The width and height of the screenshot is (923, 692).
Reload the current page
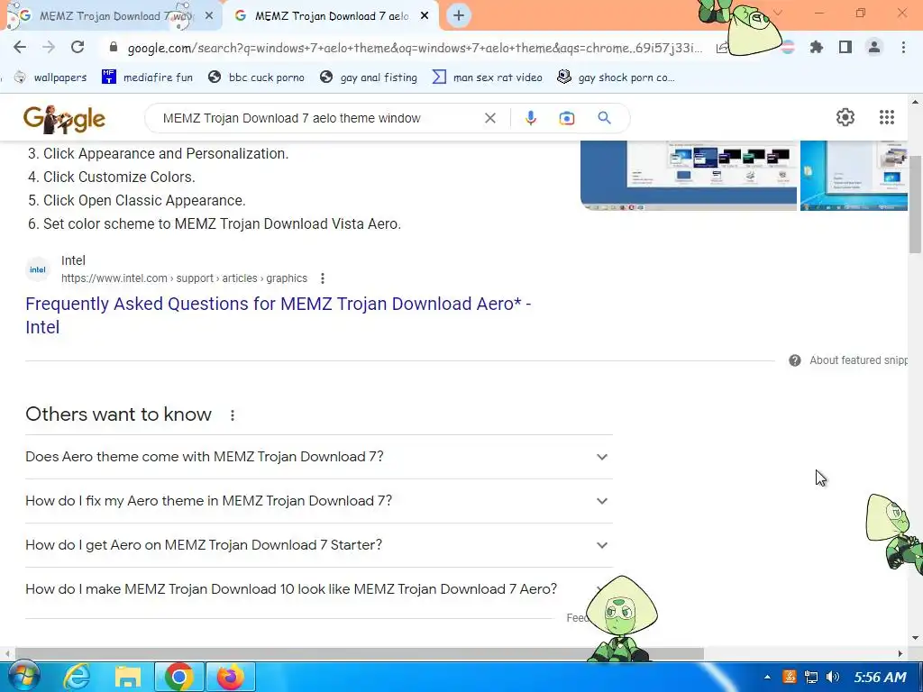[x=78, y=47]
